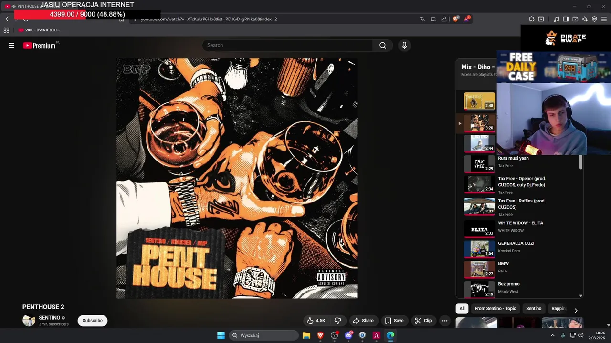Open VKIE - DWA KROKI bookmark
The height and width of the screenshot is (343, 611).
coord(39,30)
